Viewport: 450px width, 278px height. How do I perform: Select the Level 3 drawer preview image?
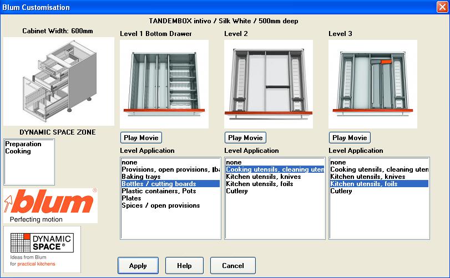[x=373, y=84]
